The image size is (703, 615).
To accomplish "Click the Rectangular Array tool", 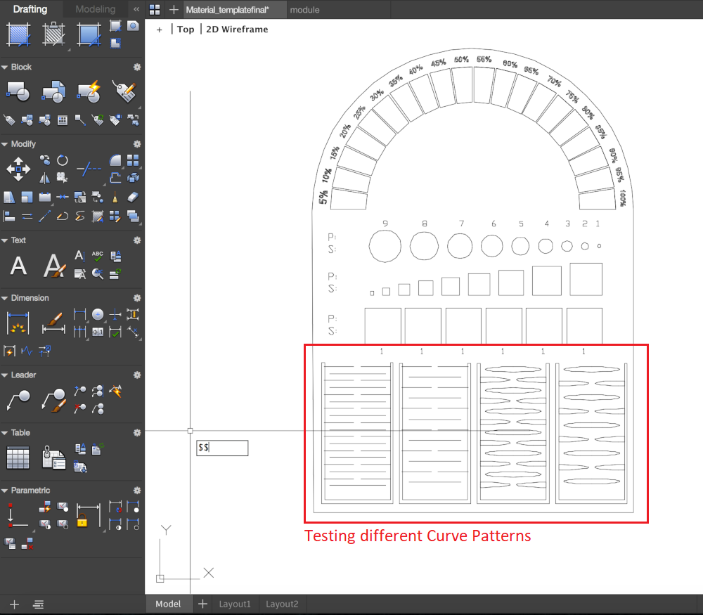I will tap(133, 160).
